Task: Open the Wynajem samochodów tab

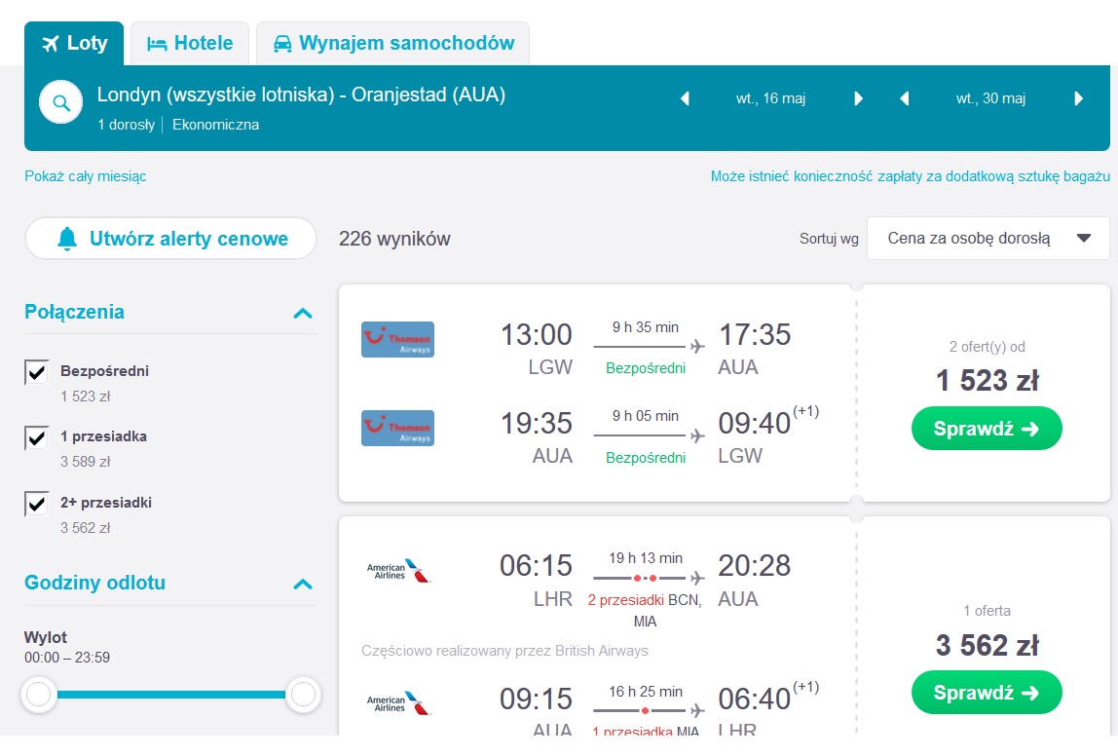Action: pos(392,44)
